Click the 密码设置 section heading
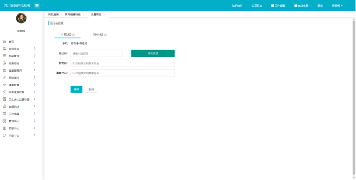This screenshot has width=356, height=180. pyautogui.click(x=57, y=23)
